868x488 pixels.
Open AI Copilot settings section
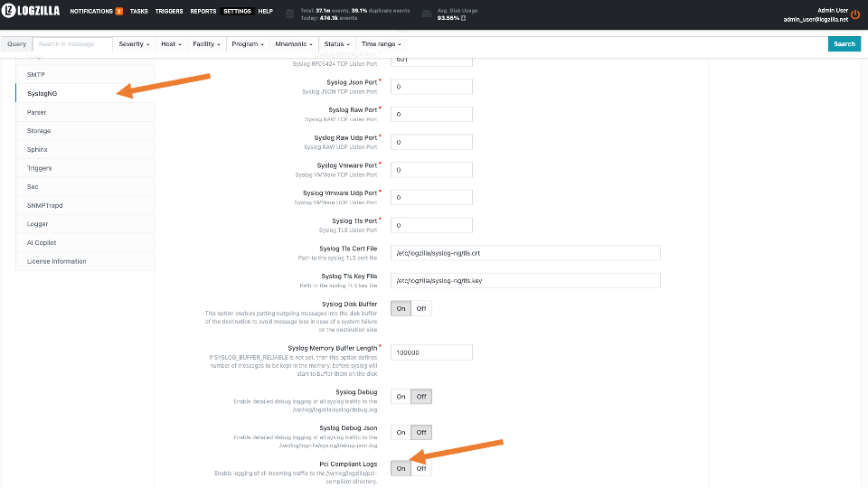coord(85,242)
